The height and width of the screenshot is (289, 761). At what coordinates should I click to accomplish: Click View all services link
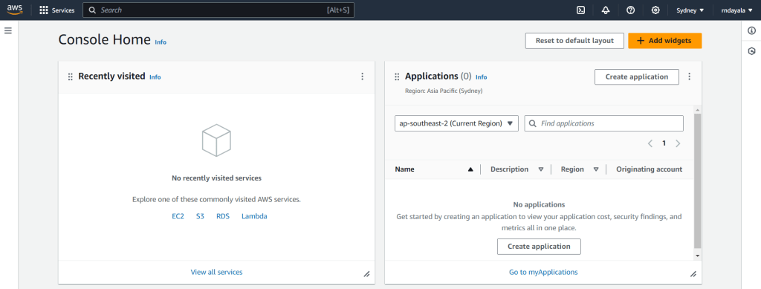(216, 272)
